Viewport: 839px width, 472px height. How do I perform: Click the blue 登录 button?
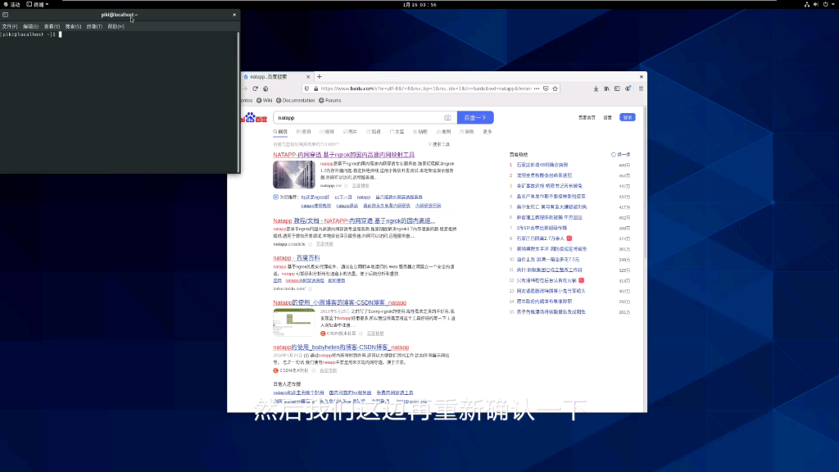point(627,117)
